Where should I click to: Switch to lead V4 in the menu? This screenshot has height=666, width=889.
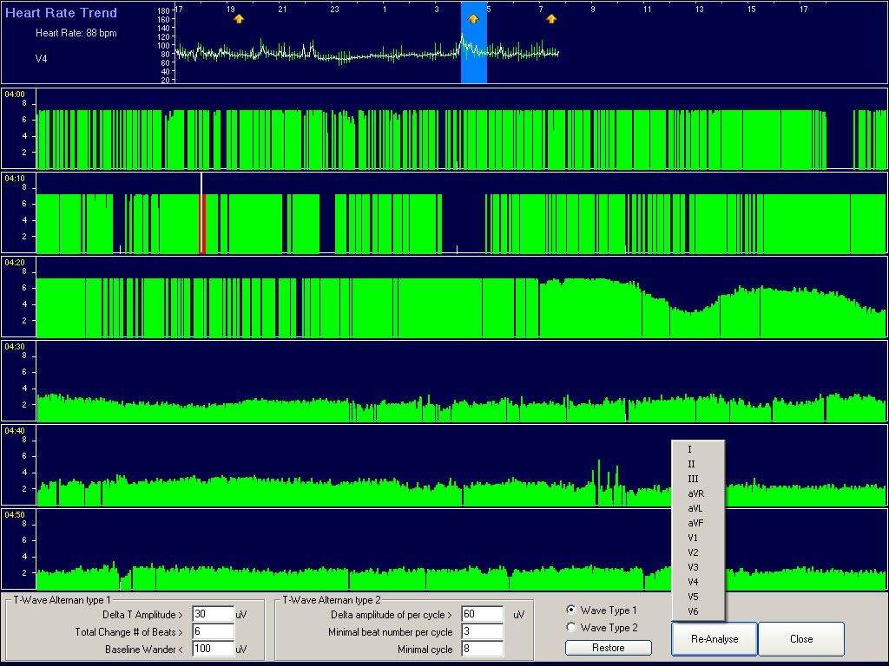click(x=693, y=582)
